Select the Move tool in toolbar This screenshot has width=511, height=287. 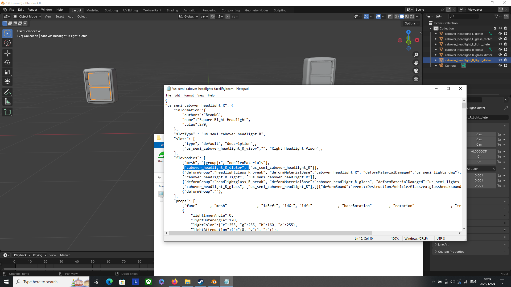(7, 54)
